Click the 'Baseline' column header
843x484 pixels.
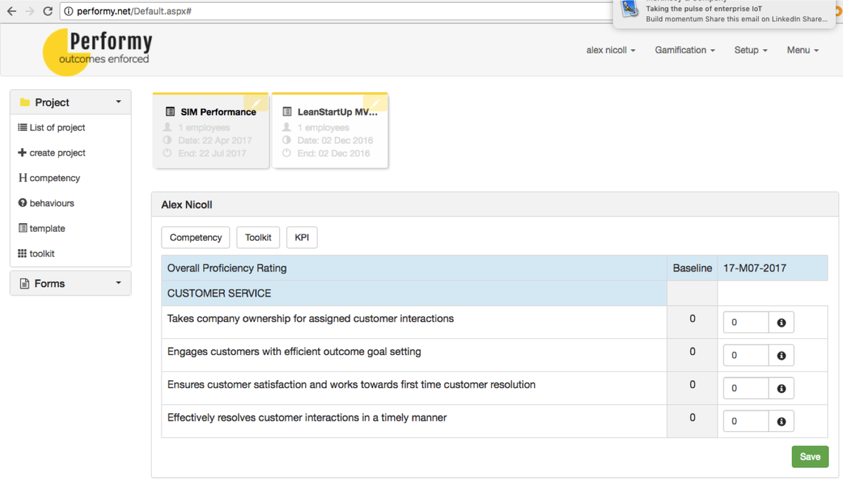[692, 268]
